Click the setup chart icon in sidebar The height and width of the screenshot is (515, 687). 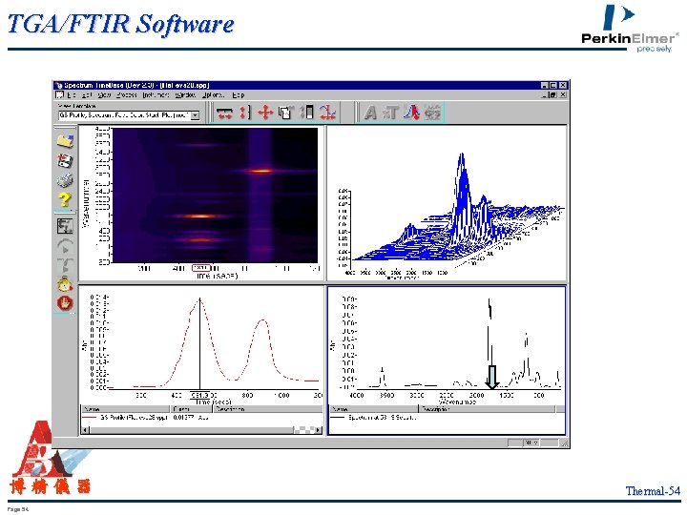coord(65,226)
